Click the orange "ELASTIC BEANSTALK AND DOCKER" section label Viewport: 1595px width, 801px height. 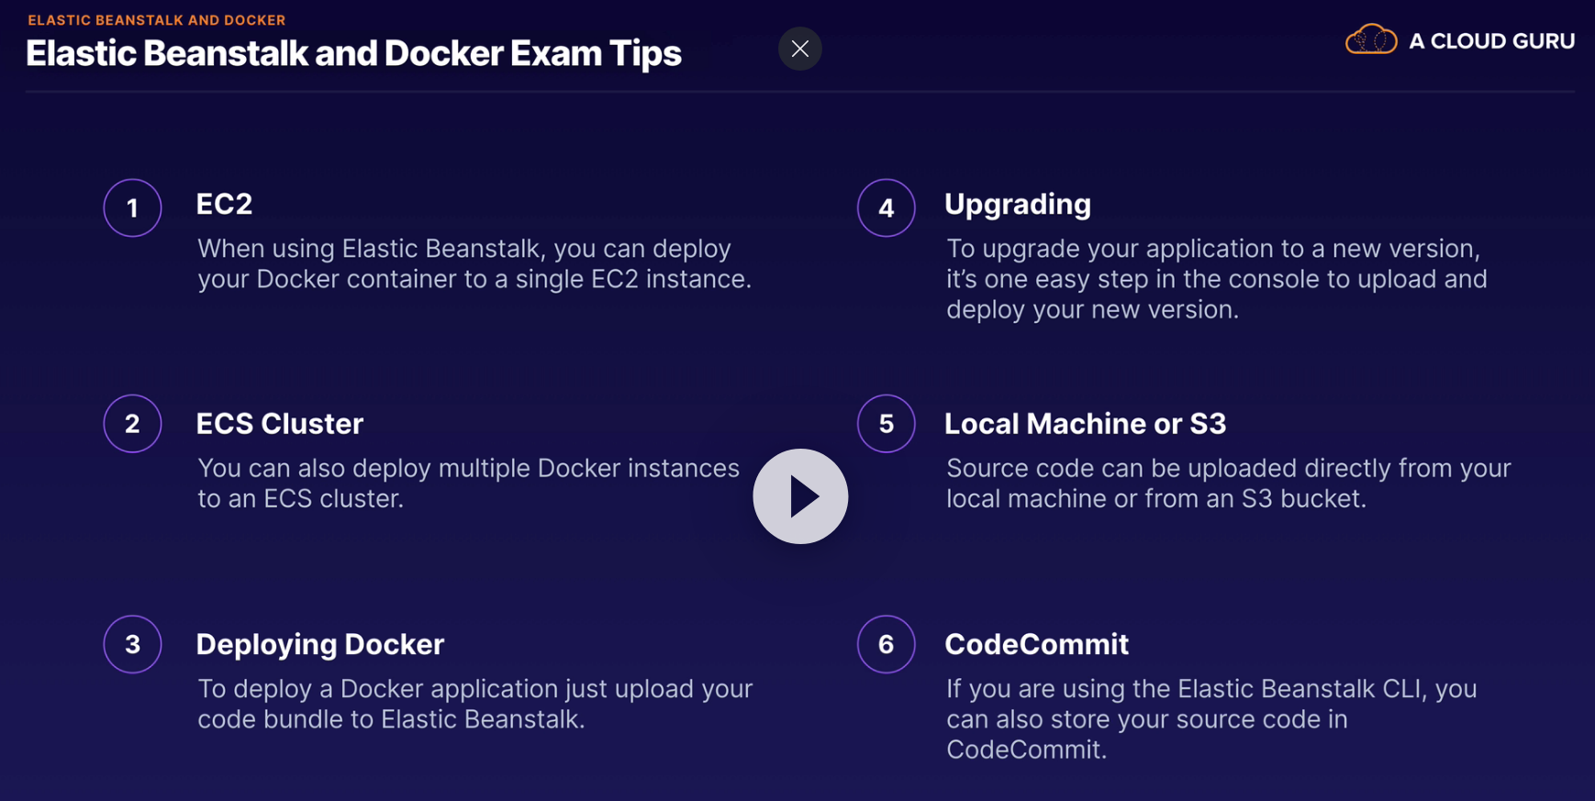[157, 19]
